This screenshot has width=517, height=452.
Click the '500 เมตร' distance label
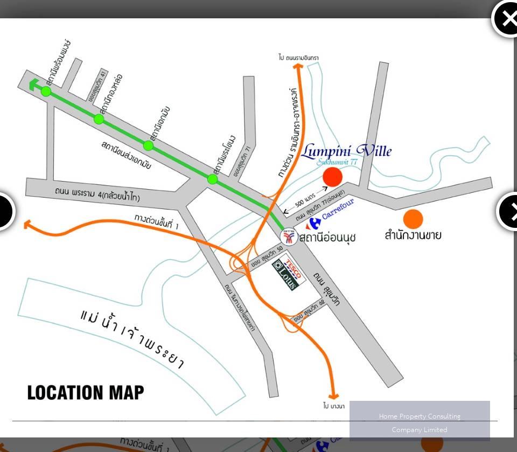pos(305,201)
